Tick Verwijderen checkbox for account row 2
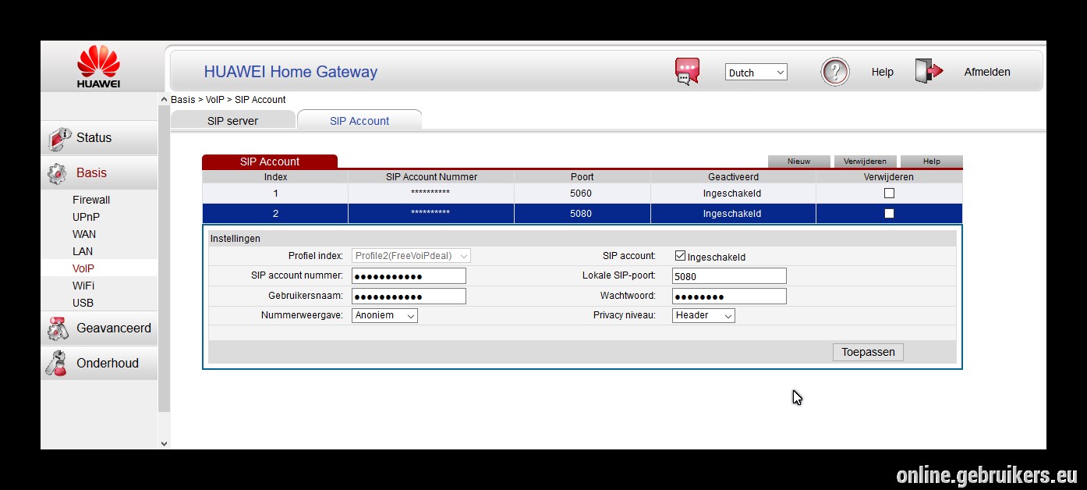This screenshot has height=490, width=1087. tap(889, 214)
